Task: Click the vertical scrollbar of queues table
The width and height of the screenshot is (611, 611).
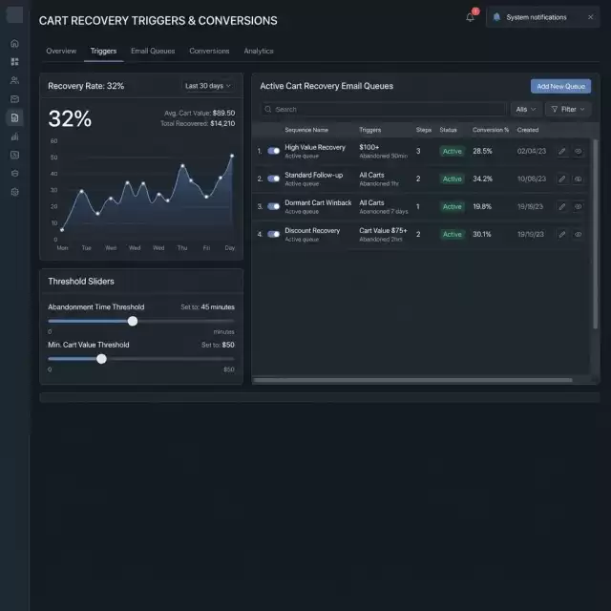Action: (x=595, y=234)
